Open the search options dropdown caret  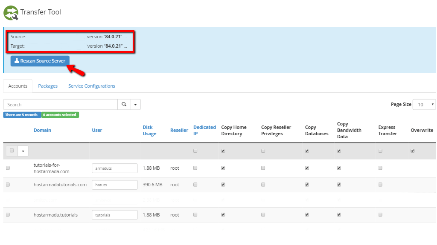coord(135,105)
